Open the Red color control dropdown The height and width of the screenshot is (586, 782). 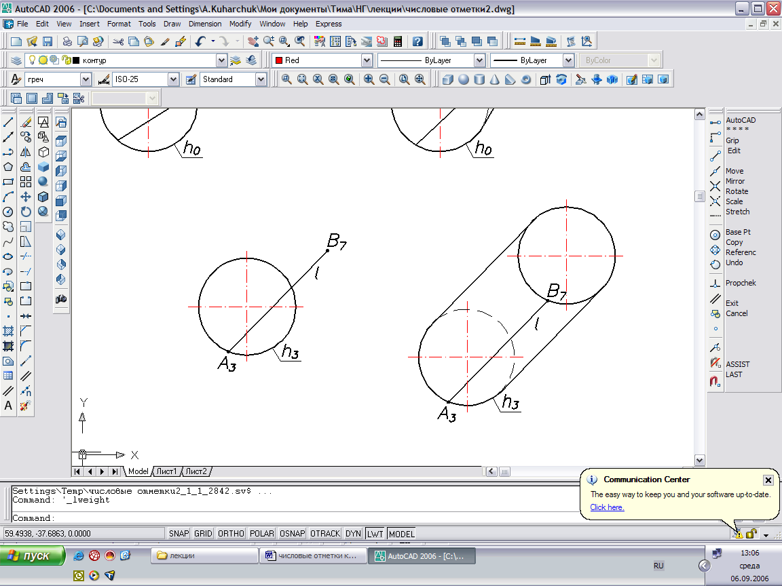pyautogui.click(x=367, y=60)
